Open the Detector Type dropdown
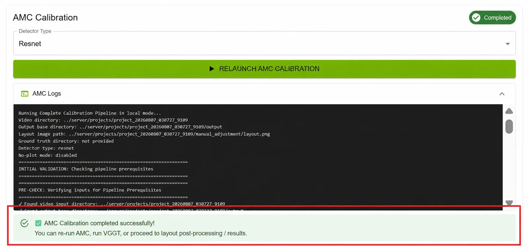This screenshot has width=528, height=249. 264,43
